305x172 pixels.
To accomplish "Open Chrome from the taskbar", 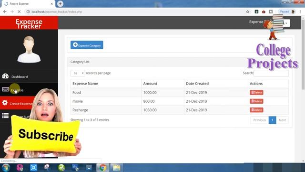I will (103, 168).
